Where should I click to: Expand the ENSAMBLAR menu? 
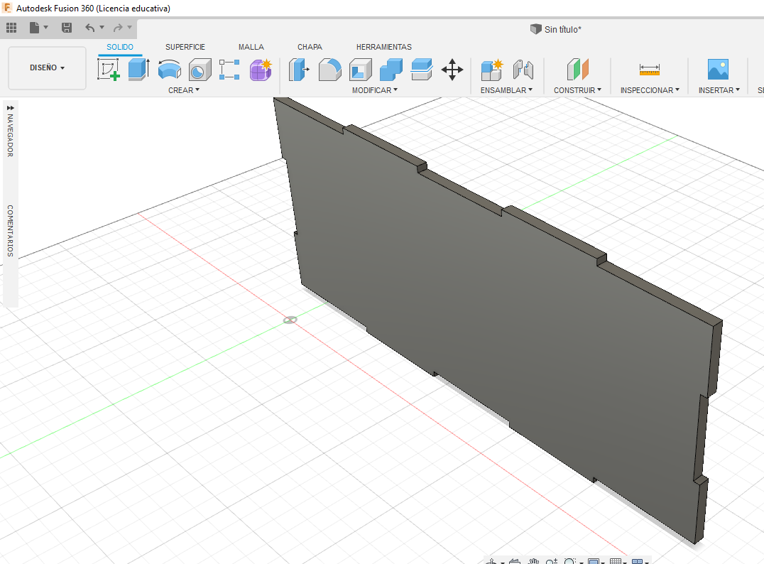506,90
